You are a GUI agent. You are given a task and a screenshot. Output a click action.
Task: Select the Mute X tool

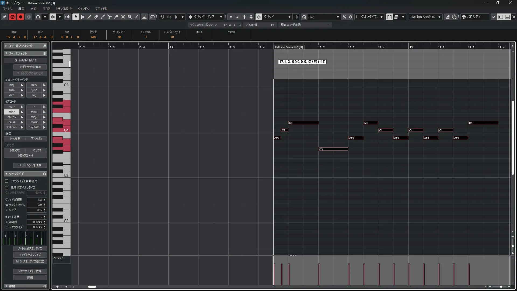(x=123, y=17)
